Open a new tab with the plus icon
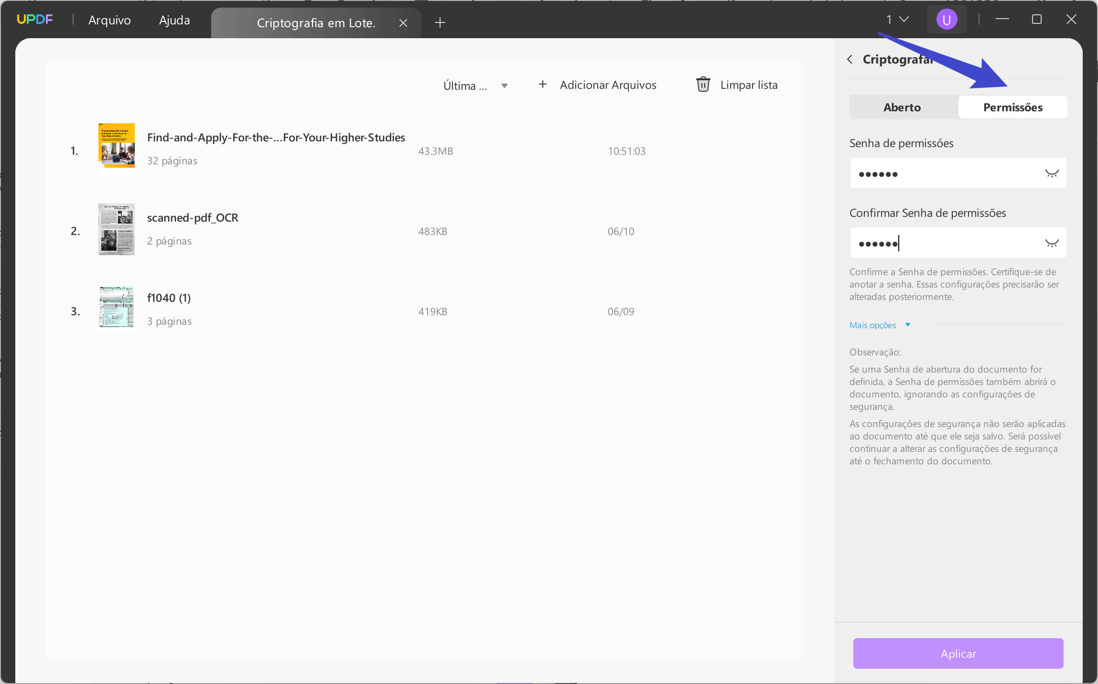 pyautogui.click(x=440, y=22)
